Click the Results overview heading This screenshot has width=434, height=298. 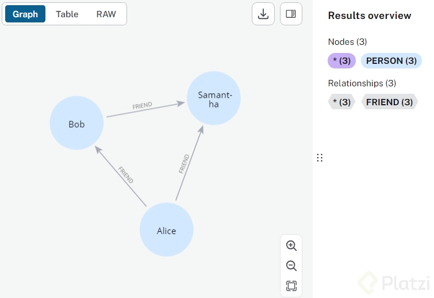tap(370, 16)
